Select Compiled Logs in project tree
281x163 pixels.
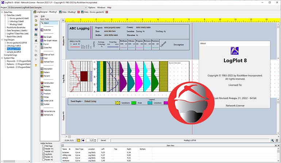pyautogui.click(x=10, y=55)
